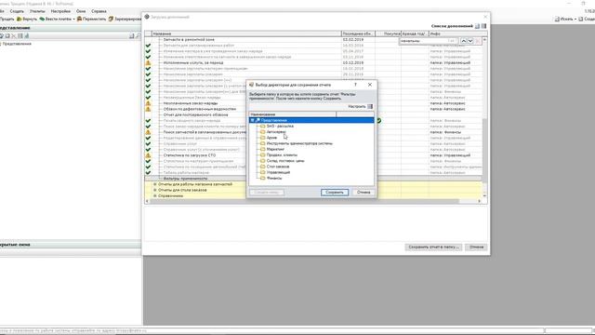
Task: Select the Представления node in the left panel
Action: click(17, 44)
